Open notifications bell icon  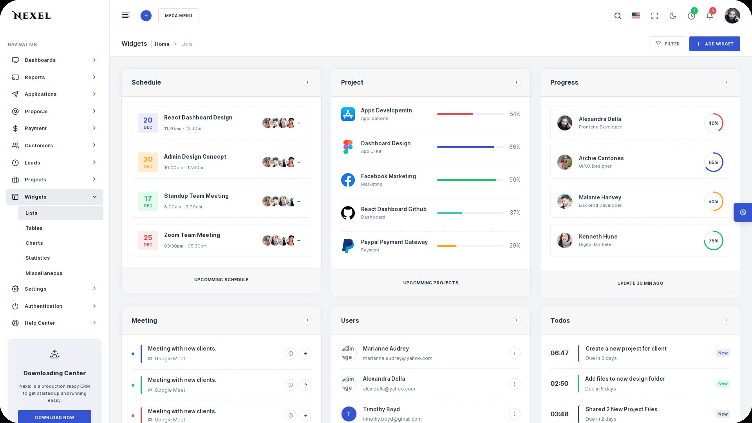point(709,16)
